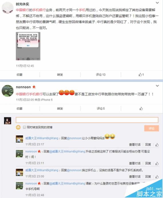Click nonnoon's lotus pond avatar on the post
Screen dimensions: 163x198
pos(7,91)
